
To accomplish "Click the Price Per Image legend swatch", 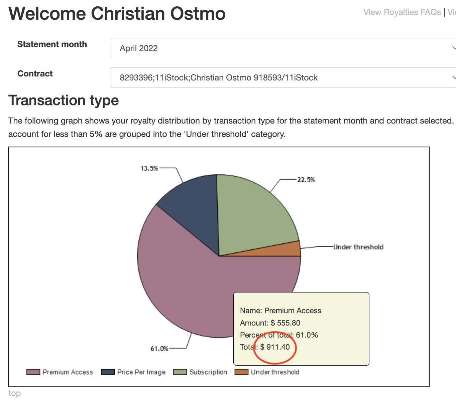I will 108,372.
